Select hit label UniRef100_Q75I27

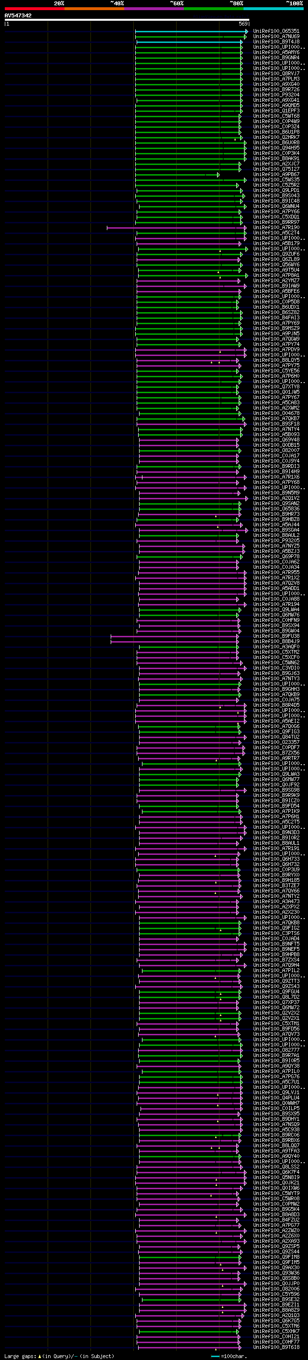[276, 169]
